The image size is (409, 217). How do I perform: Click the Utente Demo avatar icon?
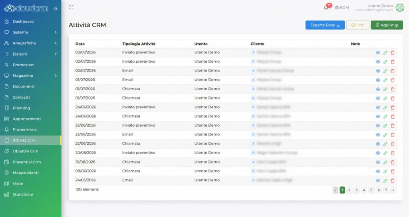(399, 8)
